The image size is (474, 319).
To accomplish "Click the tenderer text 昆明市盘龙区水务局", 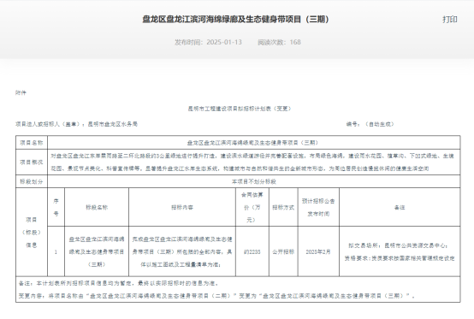I will 112,124.
